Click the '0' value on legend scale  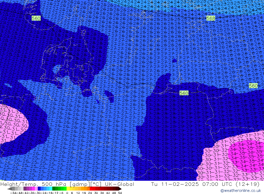point(67,193)
